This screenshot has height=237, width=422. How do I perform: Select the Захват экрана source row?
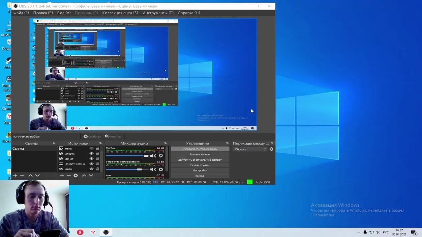point(79,164)
